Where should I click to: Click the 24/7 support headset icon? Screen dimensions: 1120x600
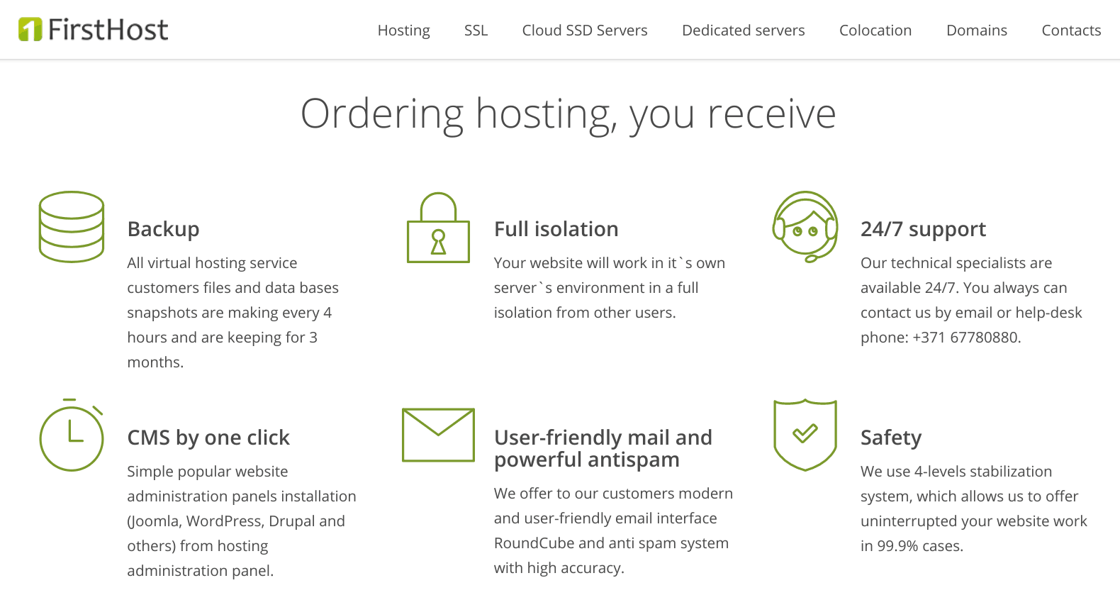pos(805,226)
